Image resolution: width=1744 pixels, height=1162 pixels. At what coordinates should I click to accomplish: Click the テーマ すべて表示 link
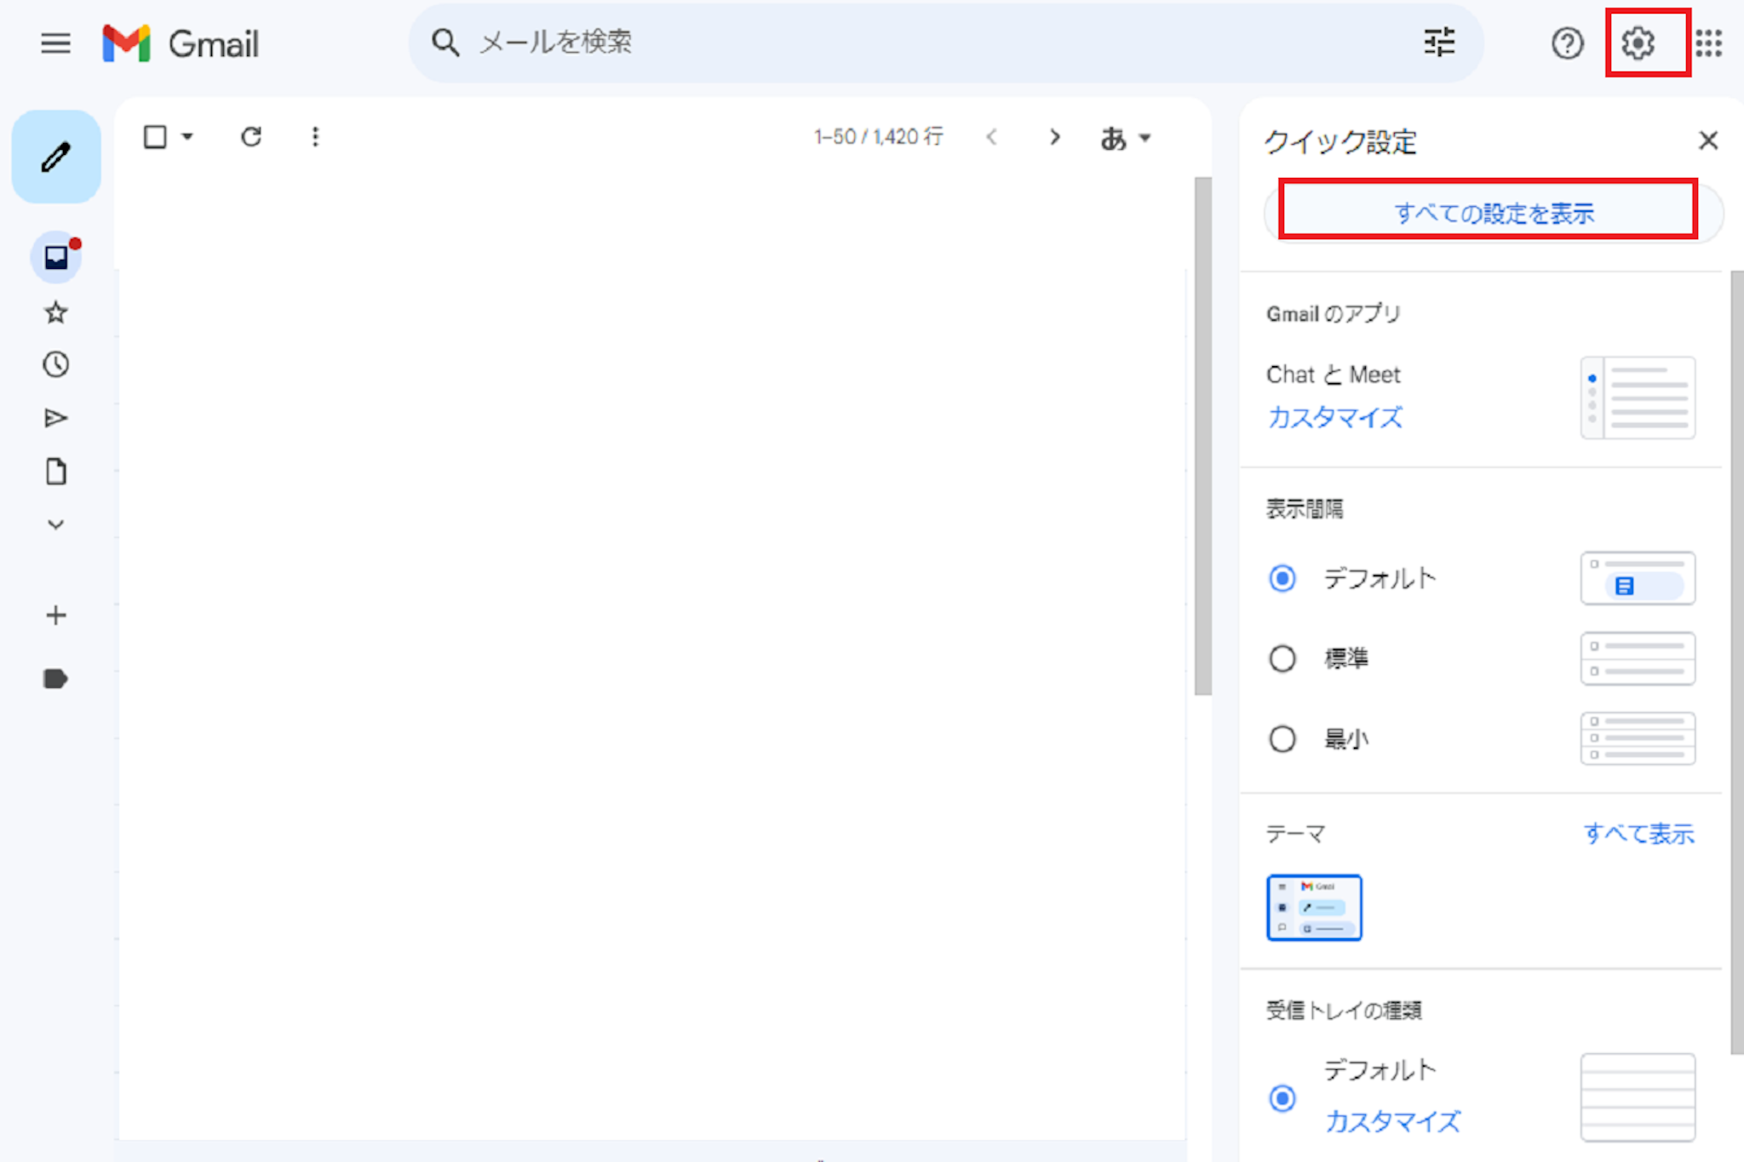point(1638,833)
